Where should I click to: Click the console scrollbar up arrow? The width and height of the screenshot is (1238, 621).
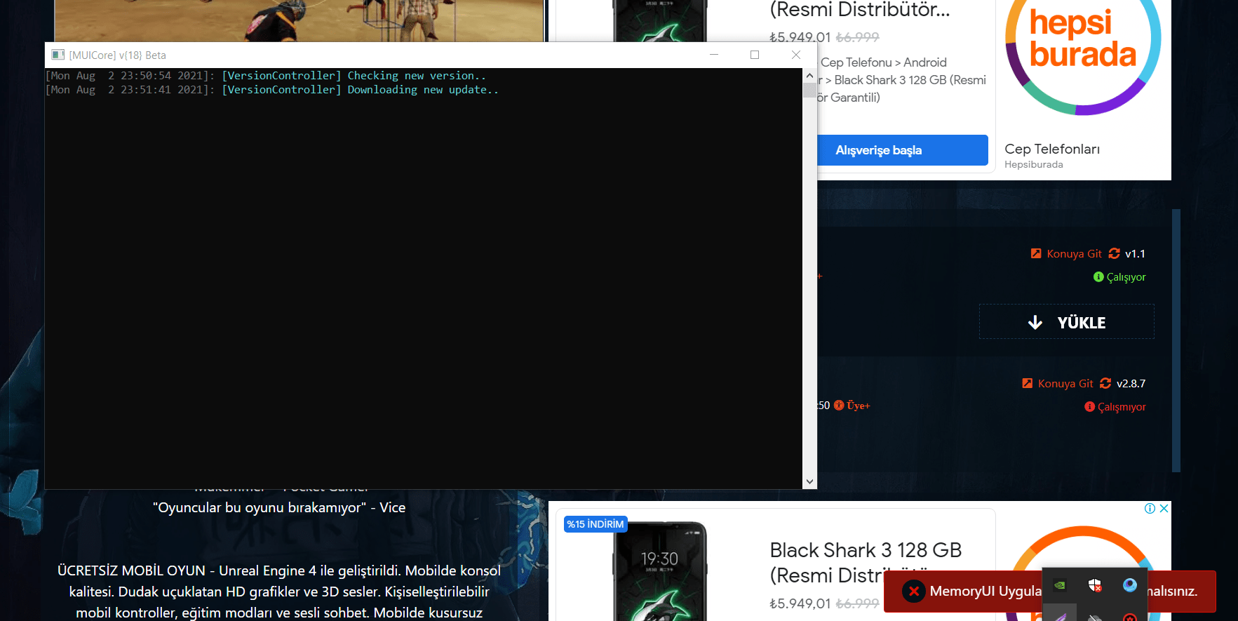pos(809,75)
